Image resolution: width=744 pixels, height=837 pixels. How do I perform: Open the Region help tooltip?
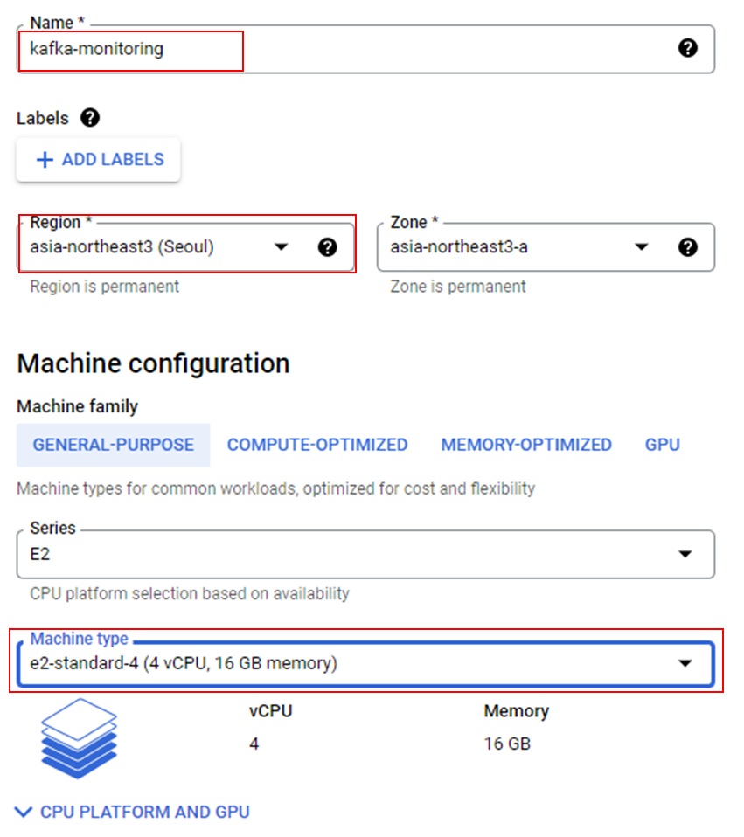click(328, 247)
